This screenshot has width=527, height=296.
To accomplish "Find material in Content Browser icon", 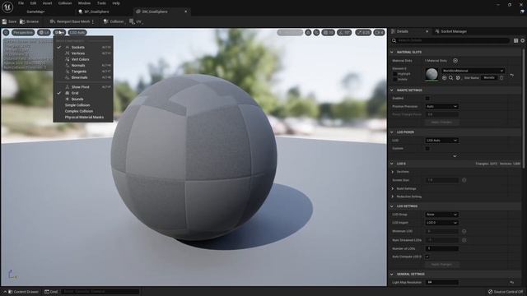I will coord(451,78).
